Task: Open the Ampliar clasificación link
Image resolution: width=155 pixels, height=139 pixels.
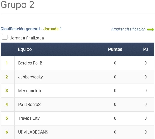Action: (x=128, y=29)
